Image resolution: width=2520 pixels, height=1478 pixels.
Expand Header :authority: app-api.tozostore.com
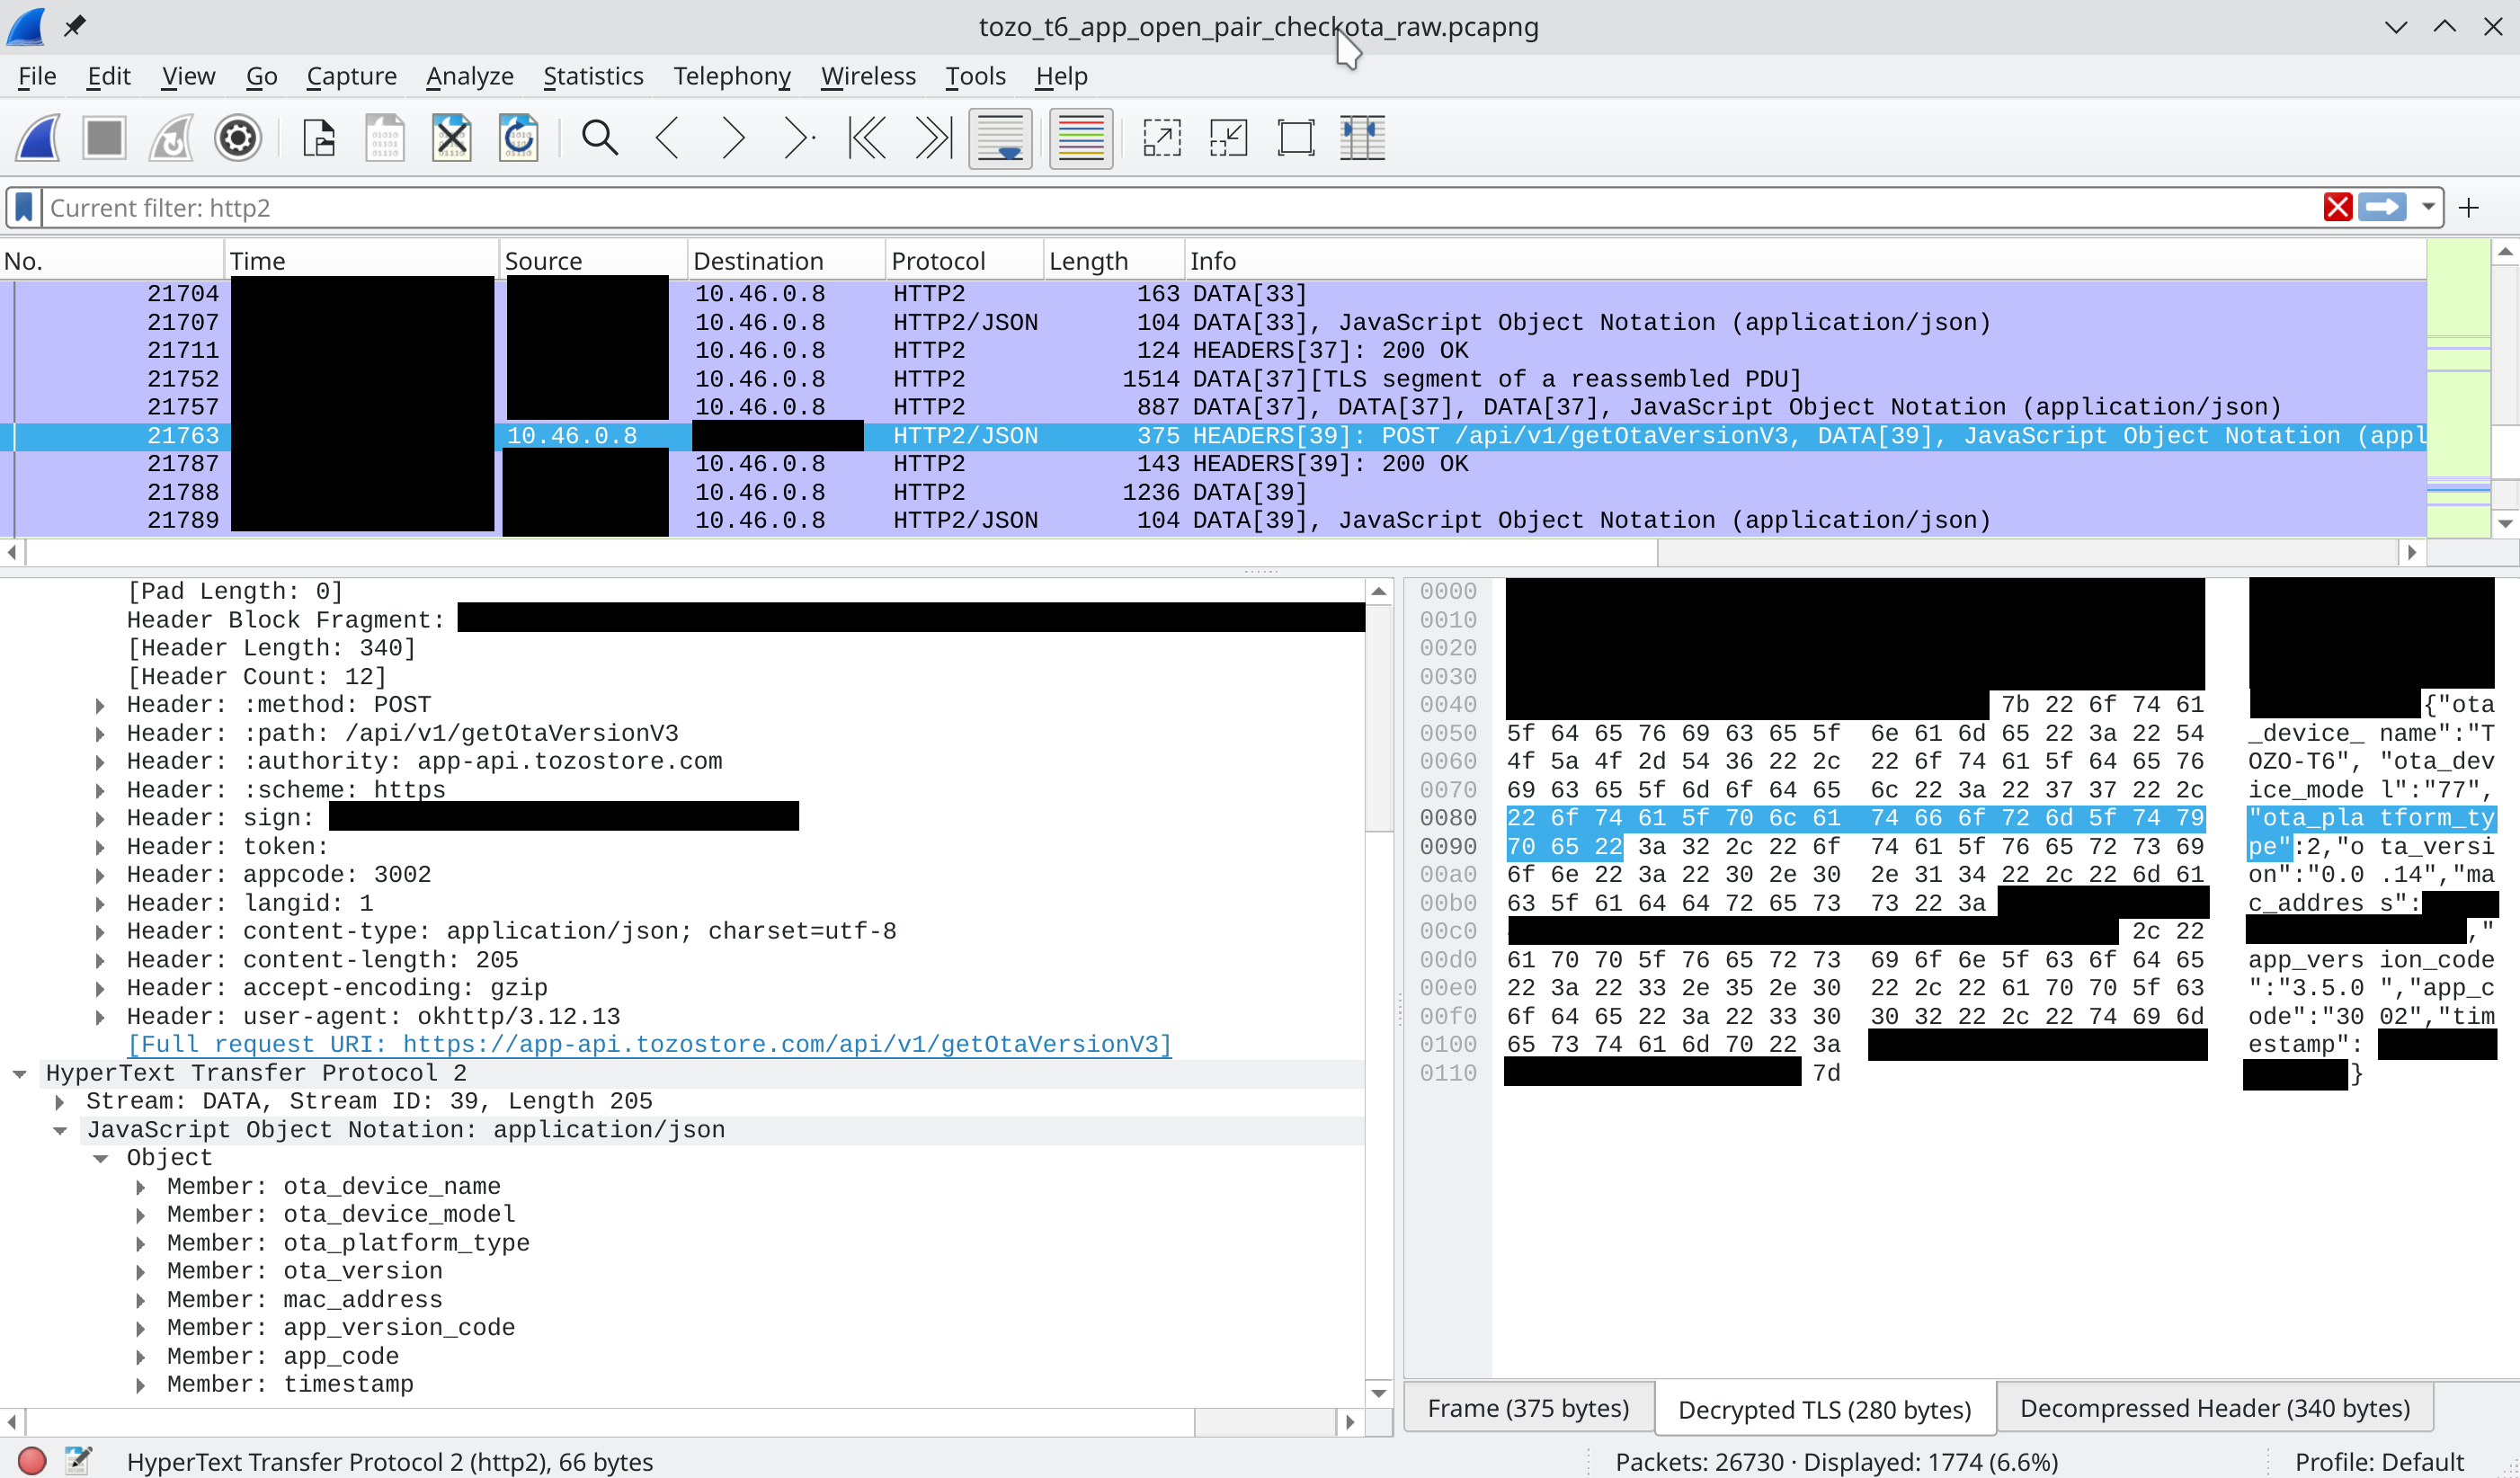pyautogui.click(x=100, y=762)
